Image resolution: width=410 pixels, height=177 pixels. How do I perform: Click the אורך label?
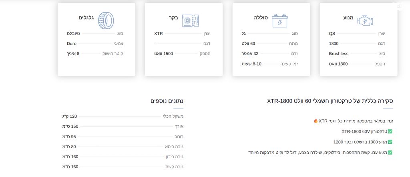coord(179,126)
